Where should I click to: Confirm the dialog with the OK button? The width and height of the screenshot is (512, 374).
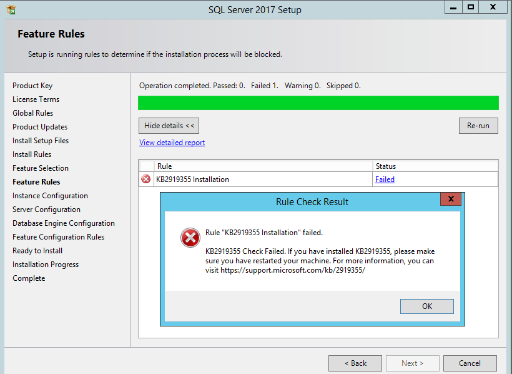(427, 306)
